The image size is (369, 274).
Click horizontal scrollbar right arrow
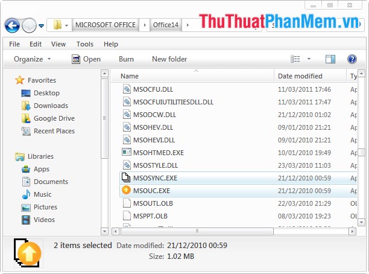coord(352,231)
